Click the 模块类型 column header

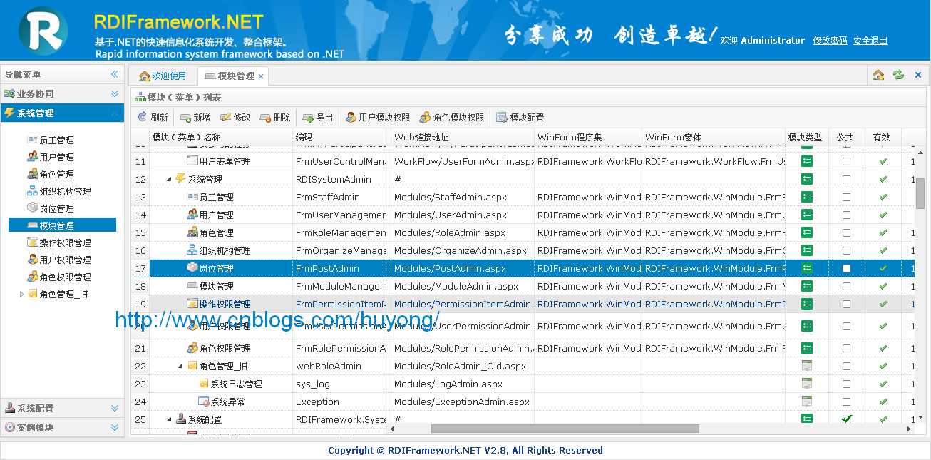pos(806,137)
